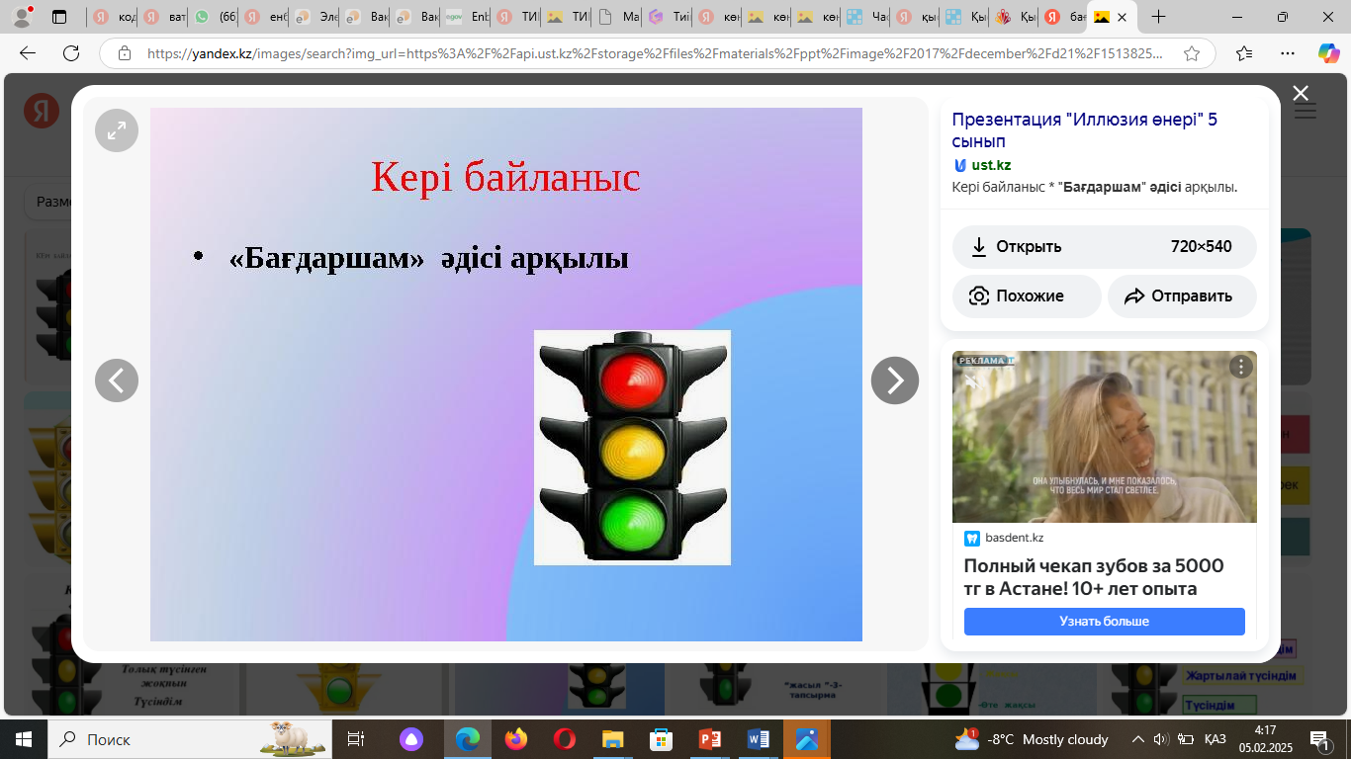
Task: Unmute the advertisement video
Action: point(971,381)
